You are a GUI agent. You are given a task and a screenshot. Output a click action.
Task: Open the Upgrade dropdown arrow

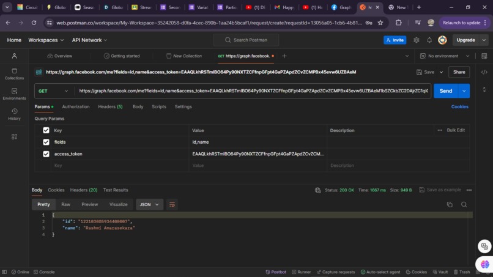(x=484, y=40)
